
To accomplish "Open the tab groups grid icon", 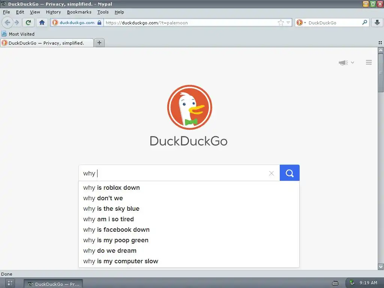I will pos(380,43).
